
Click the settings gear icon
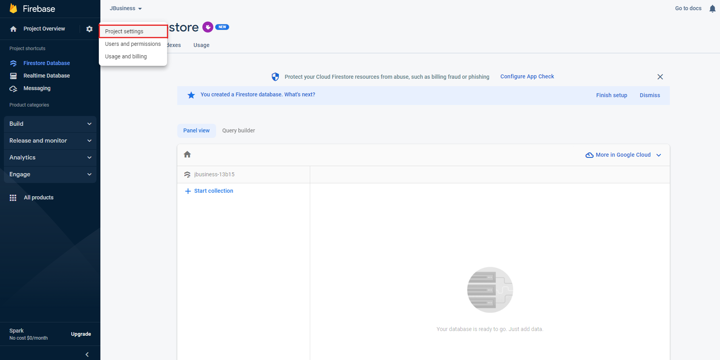click(89, 29)
